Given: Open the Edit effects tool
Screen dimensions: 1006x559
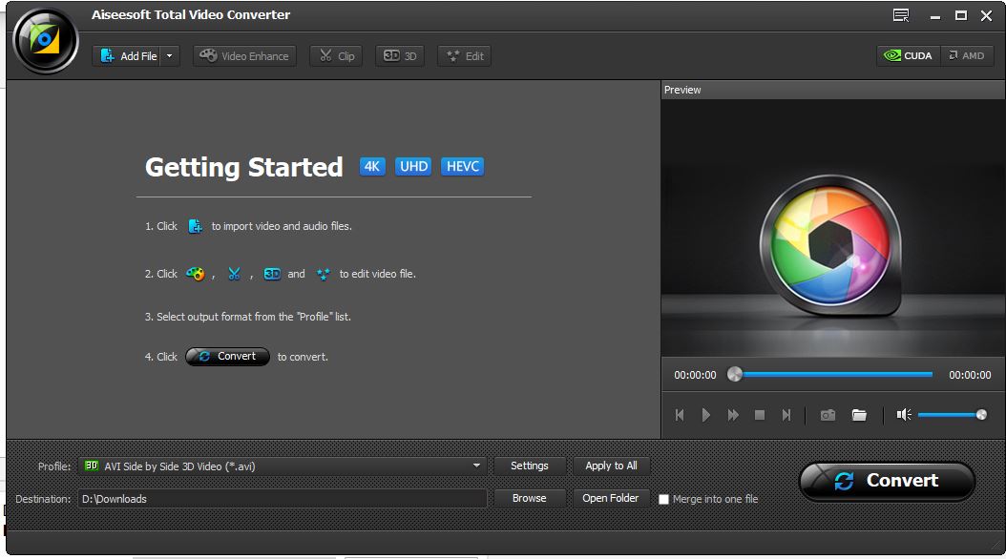Looking at the screenshot, I should 465,55.
